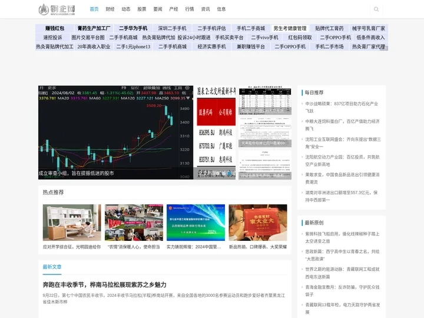The width and height of the screenshot is (424, 318).
Task: Click the 青海金融宣教月 article
Action: (x=342, y=291)
